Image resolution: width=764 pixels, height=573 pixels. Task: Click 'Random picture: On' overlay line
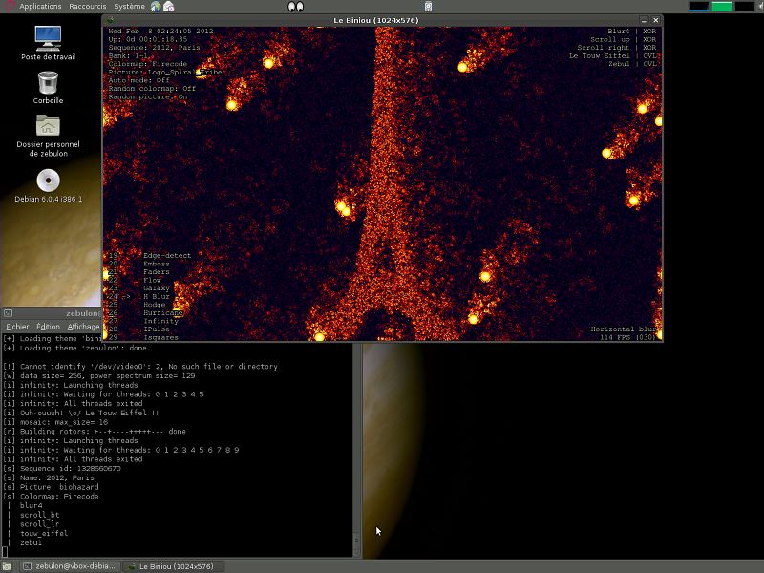click(148, 97)
